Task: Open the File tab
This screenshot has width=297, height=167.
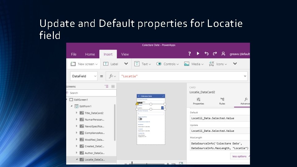Action: [x=74, y=54]
